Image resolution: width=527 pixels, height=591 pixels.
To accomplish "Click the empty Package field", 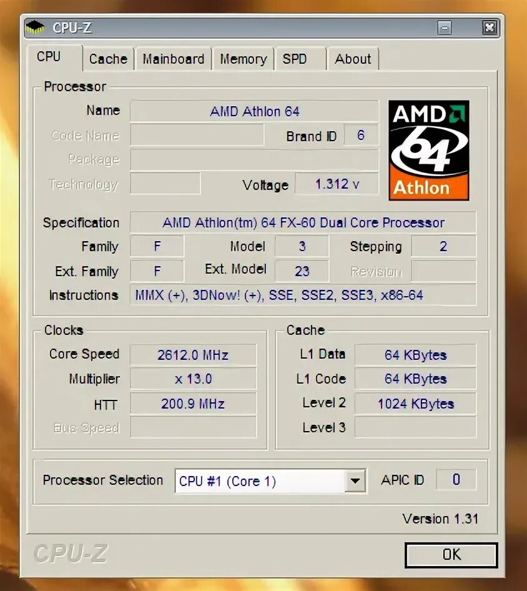I will (x=254, y=159).
